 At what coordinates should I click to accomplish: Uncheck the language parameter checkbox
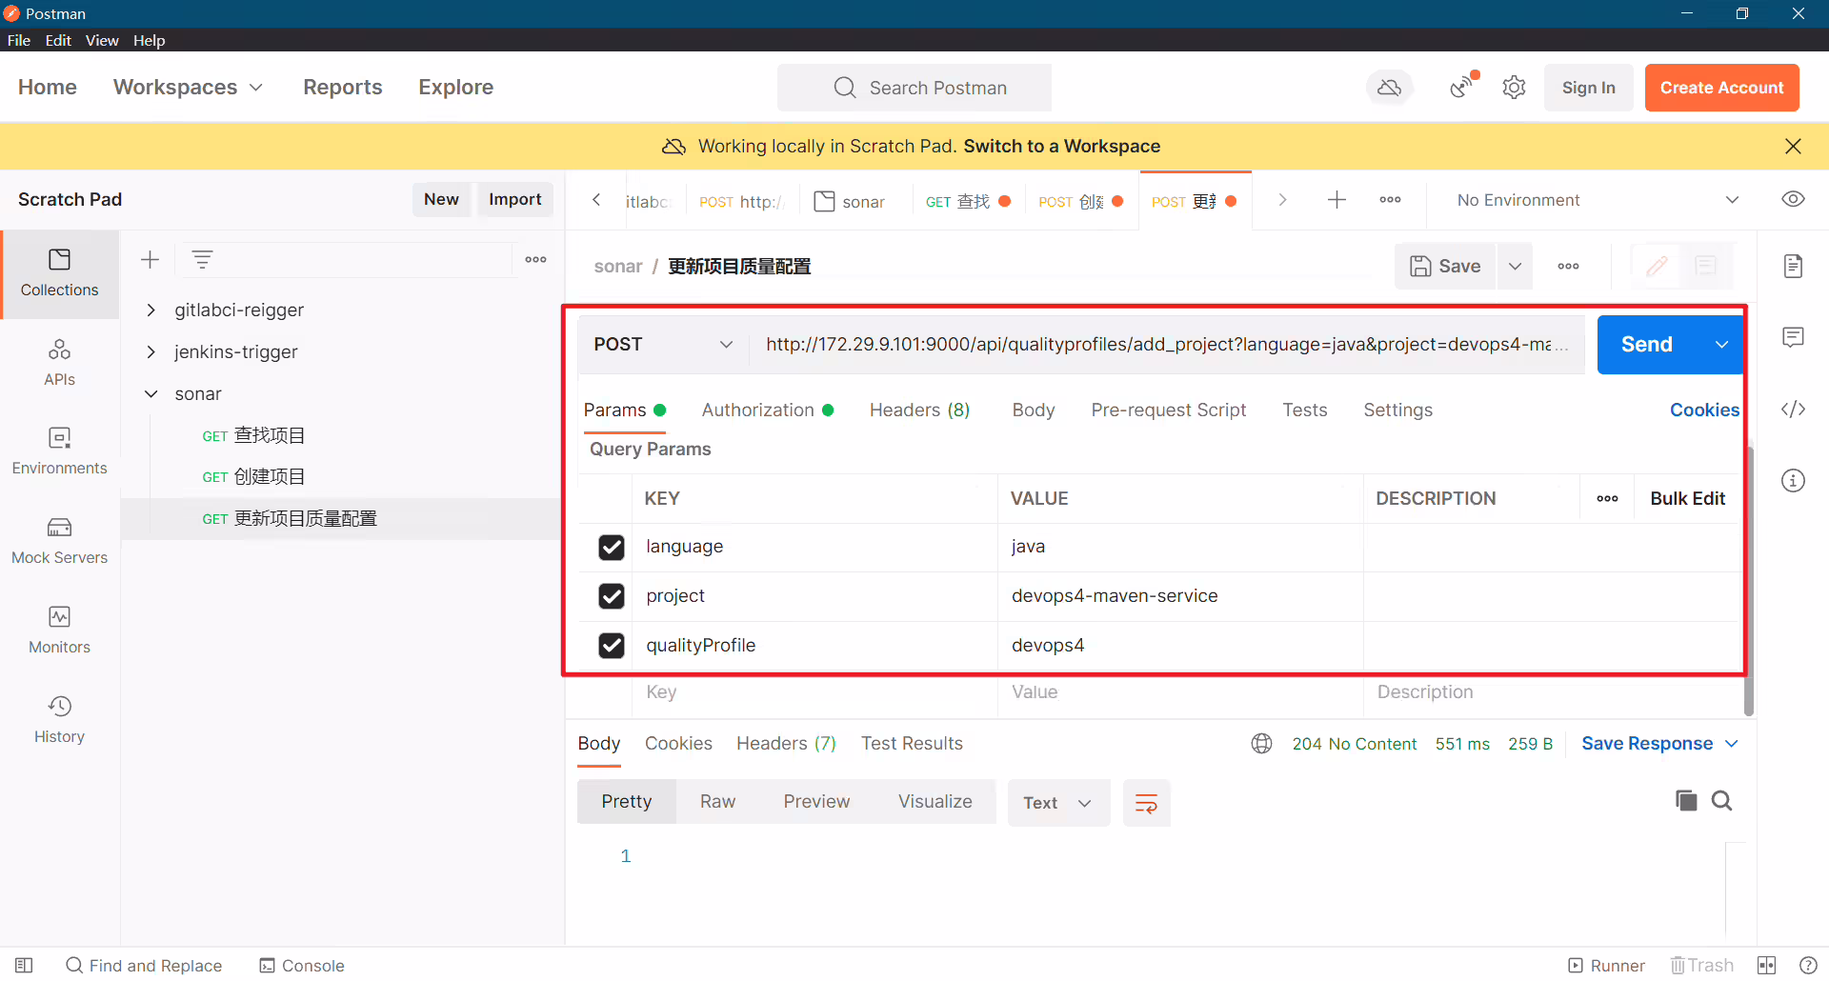(612, 548)
